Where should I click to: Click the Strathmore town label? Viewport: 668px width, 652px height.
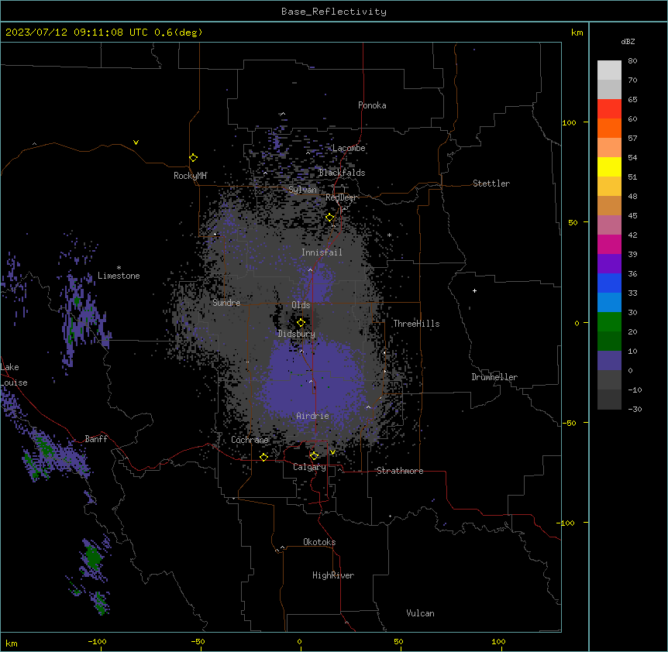(400, 471)
